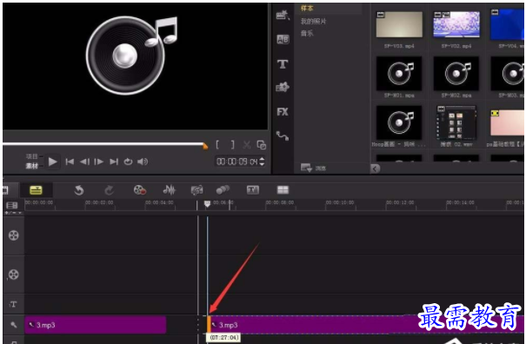
Task: Open the Multi-camera grid icon
Action: tap(283, 190)
